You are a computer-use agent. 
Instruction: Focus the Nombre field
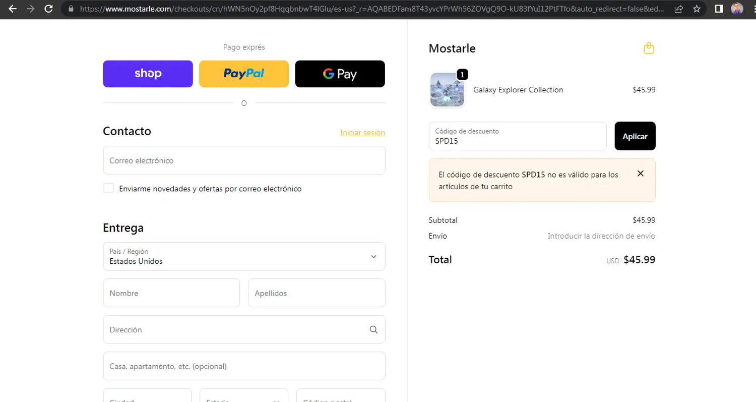pyautogui.click(x=171, y=293)
